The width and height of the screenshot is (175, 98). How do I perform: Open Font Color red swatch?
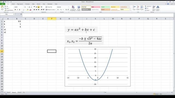(x=30, y=10)
